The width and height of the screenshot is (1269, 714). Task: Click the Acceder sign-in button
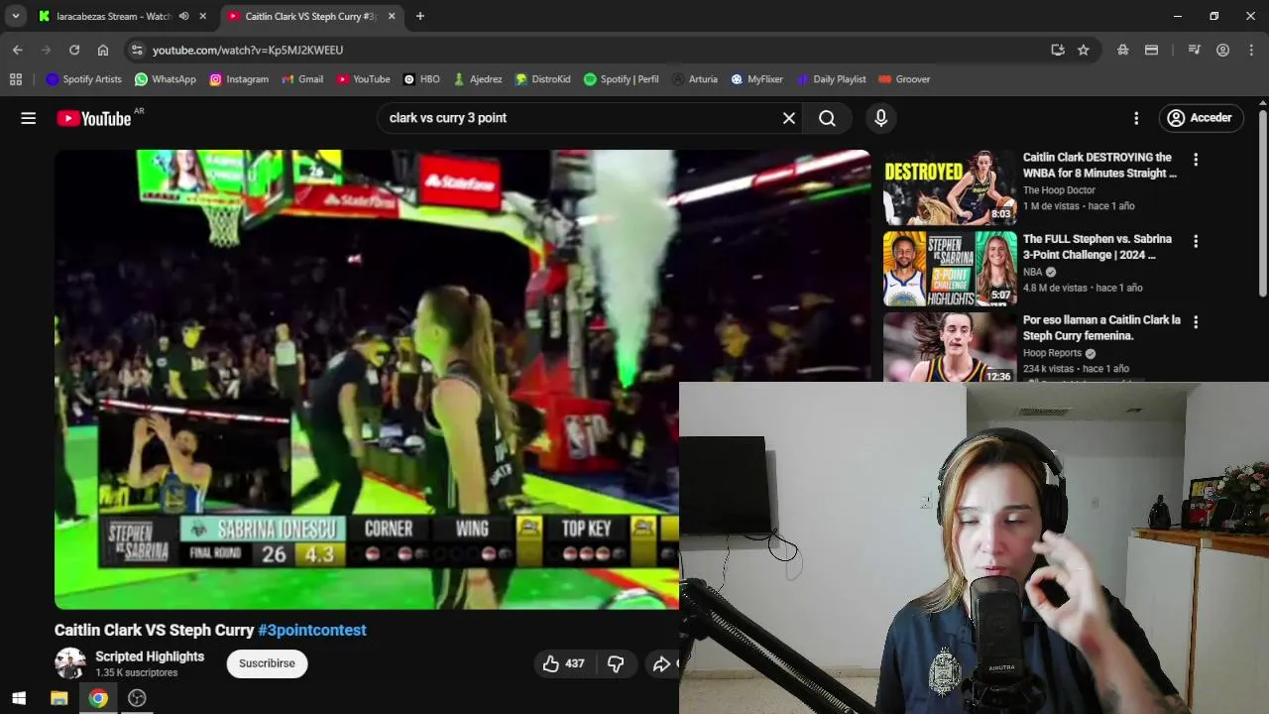point(1200,118)
